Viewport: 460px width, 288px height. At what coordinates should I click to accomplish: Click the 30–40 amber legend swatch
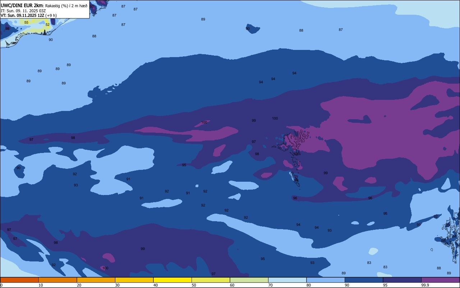pyautogui.click(x=134, y=280)
